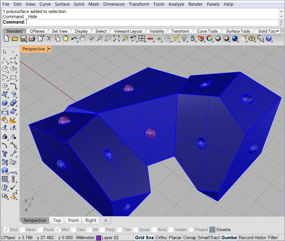Click the Save floppy disk icon
Screen dimensions: 285x241
24,39
